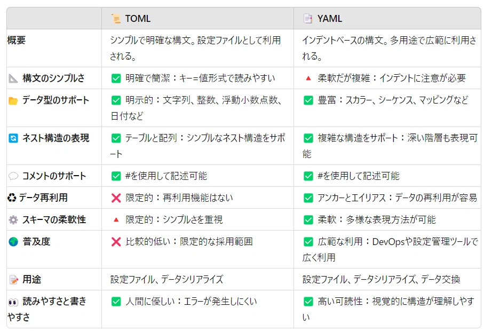The height and width of the screenshot is (331, 484).
Task: Click red X mark before 限定的：再利用機能はない
Action: pyautogui.click(x=116, y=198)
